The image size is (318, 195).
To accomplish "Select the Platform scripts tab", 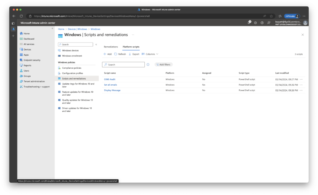I will pyautogui.click(x=131, y=47).
